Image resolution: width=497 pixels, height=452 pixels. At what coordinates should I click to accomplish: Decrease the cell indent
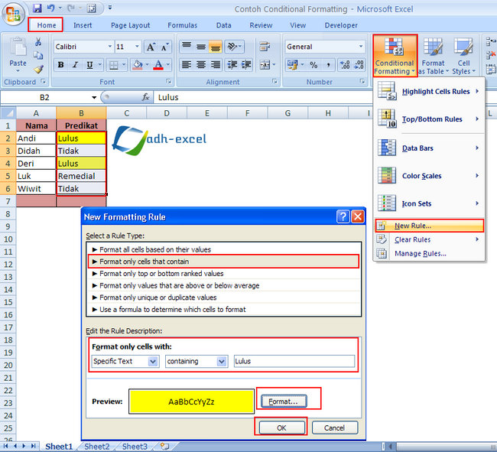pyautogui.click(x=232, y=65)
